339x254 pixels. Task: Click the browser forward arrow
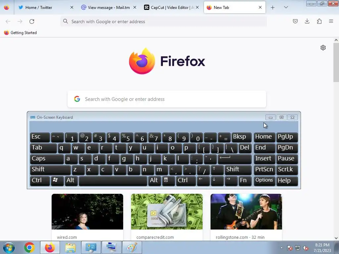click(20, 21)
